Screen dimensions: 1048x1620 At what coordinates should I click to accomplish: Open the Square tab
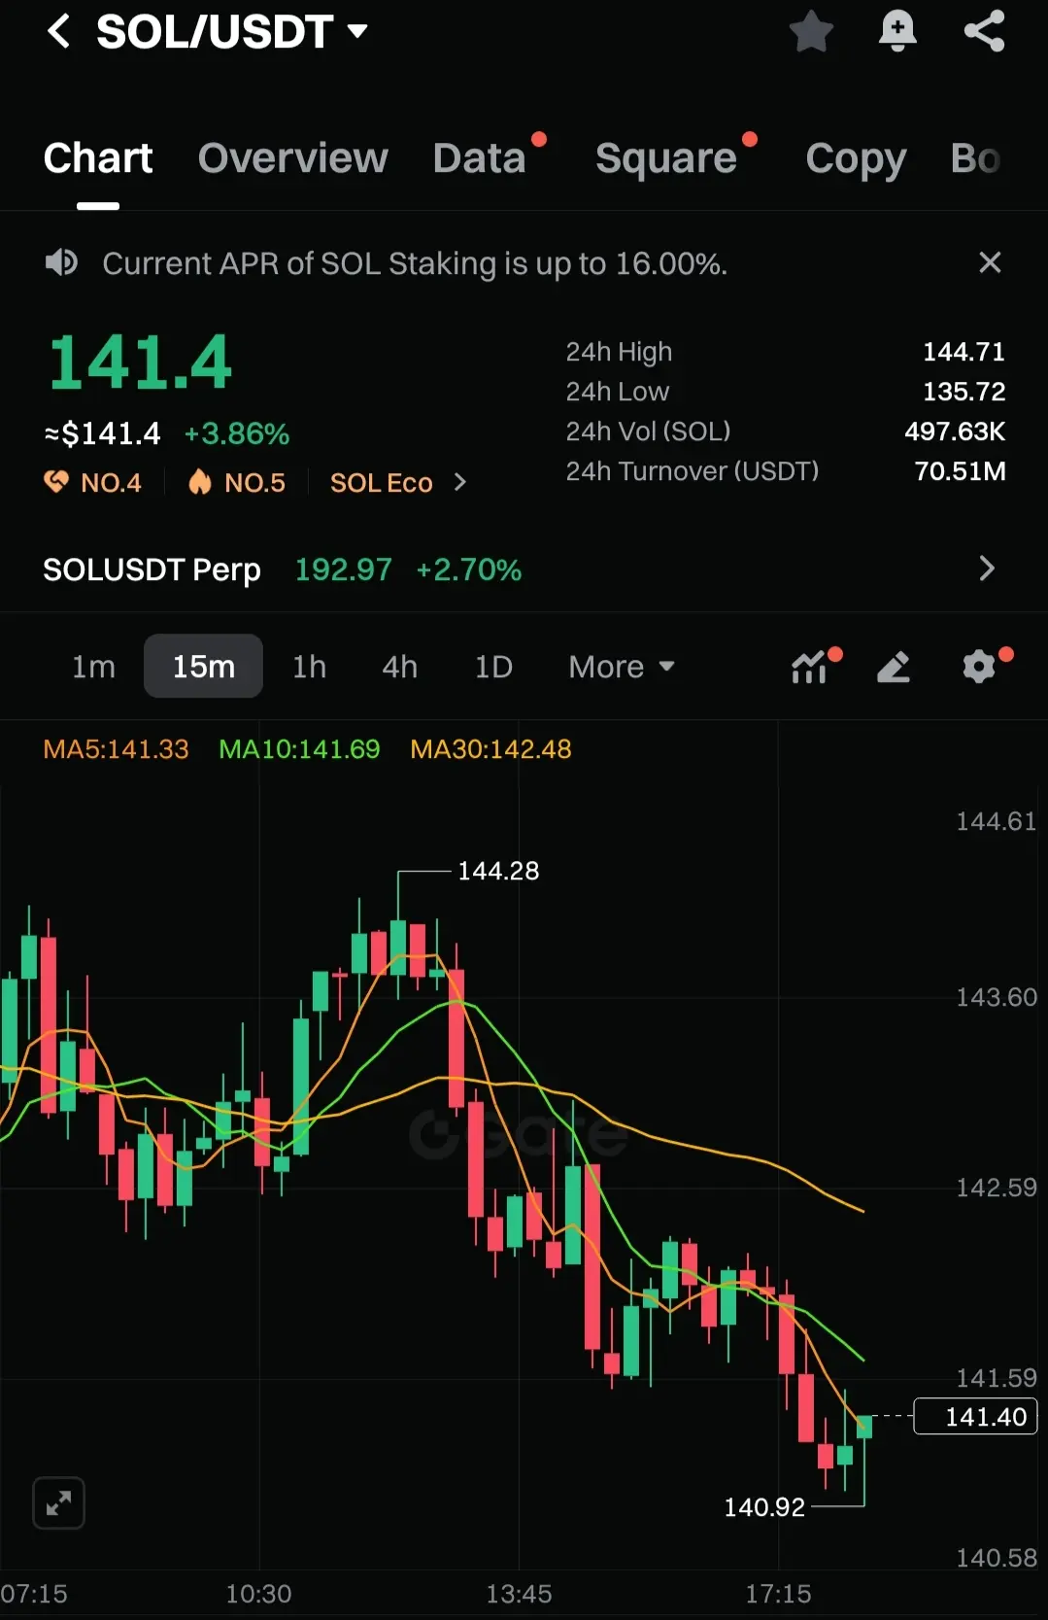coord(666,157)
